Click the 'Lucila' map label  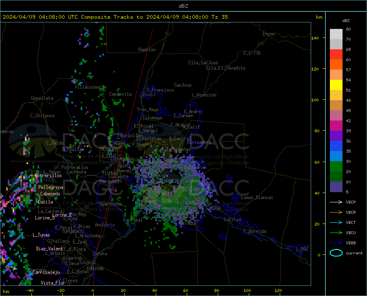click(x=45, y=202)
